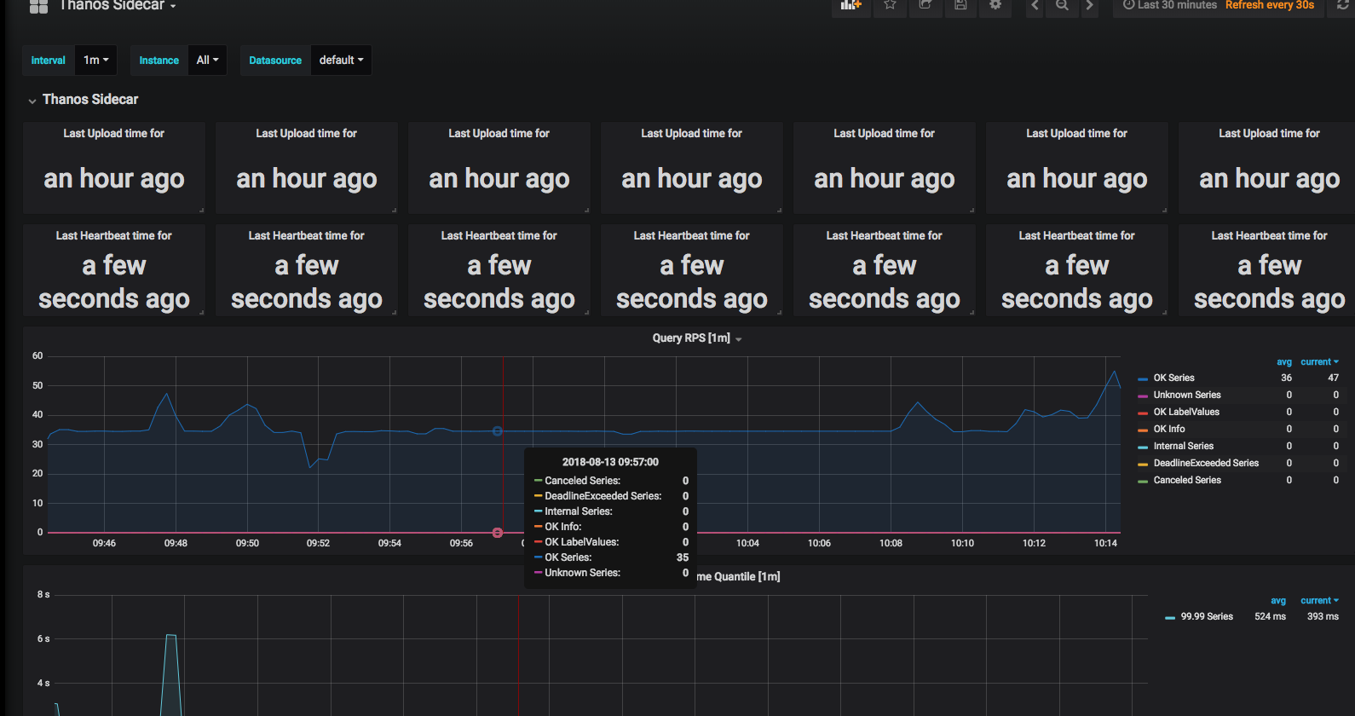Toggle DeadlineExceeded Series legend entry

(1206, 463)
